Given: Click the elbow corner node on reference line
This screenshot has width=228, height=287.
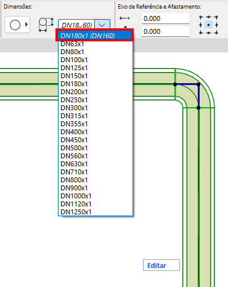Looking at the screenshot, I should (x=198, y=84).
